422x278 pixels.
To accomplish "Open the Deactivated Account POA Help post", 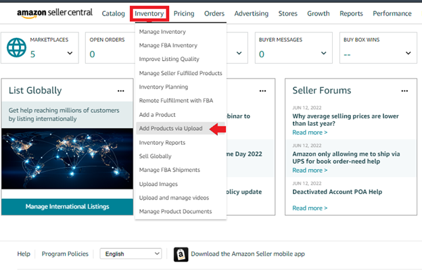I will tap(337, 192).
